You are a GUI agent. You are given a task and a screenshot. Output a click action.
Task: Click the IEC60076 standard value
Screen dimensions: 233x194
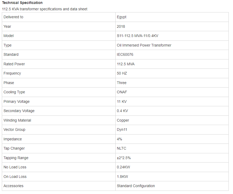click(125, 54)
